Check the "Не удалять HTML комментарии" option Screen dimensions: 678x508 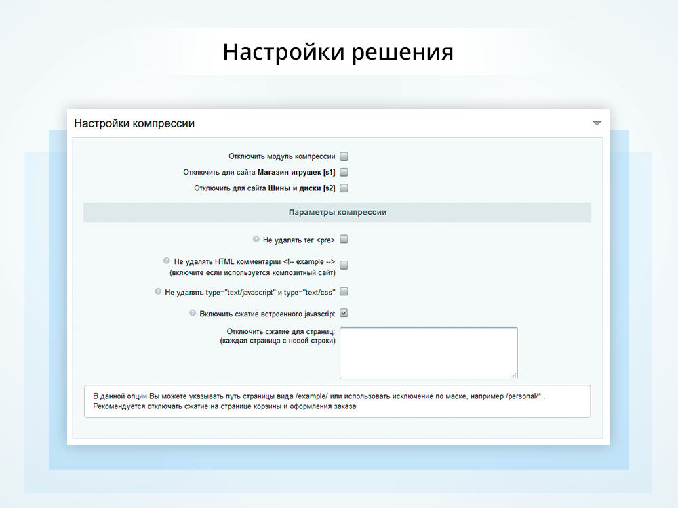(x=344, y=264)
